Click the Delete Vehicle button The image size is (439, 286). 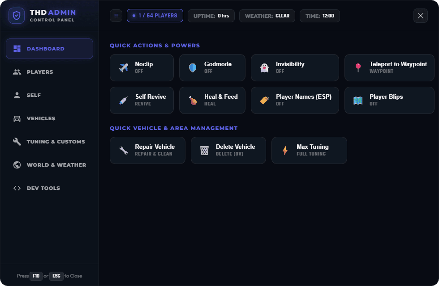coord(228,150)
